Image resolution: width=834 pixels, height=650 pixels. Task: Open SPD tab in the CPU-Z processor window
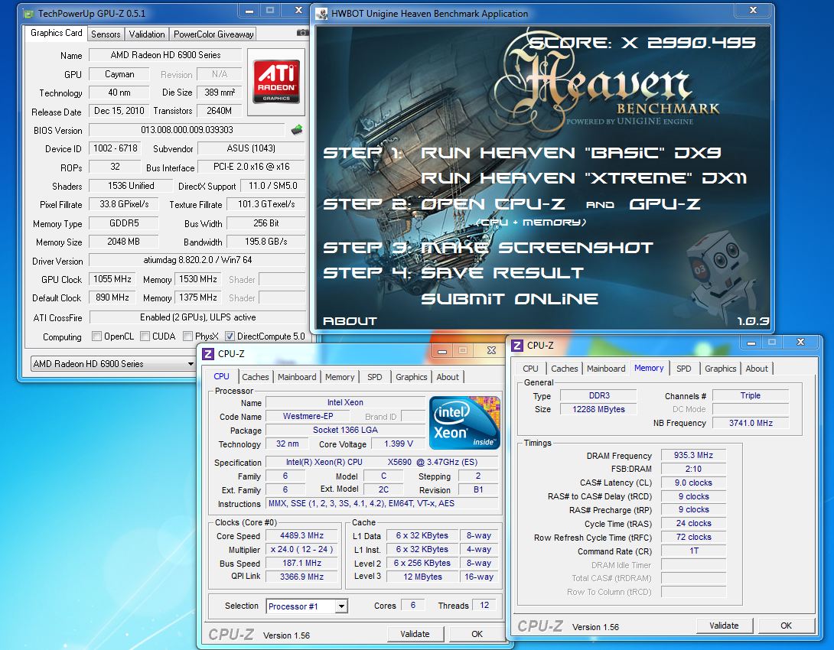(374, 377)
